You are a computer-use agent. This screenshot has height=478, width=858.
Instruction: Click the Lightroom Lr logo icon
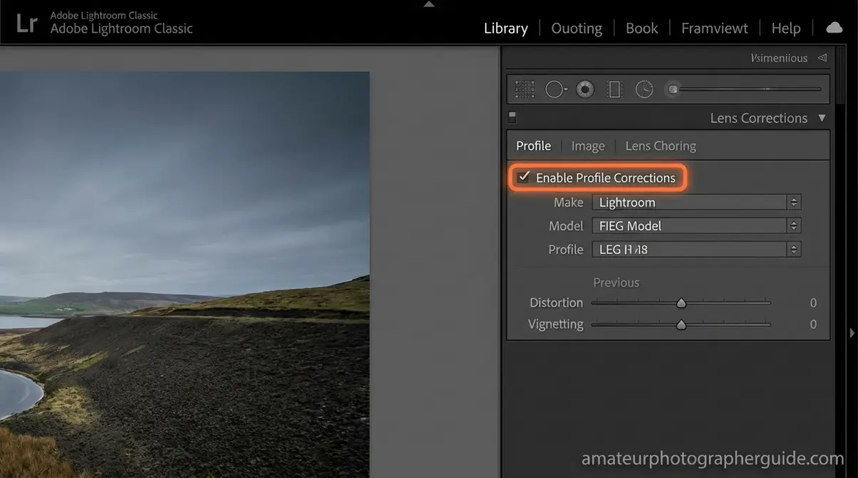click(x=26, y=22)
